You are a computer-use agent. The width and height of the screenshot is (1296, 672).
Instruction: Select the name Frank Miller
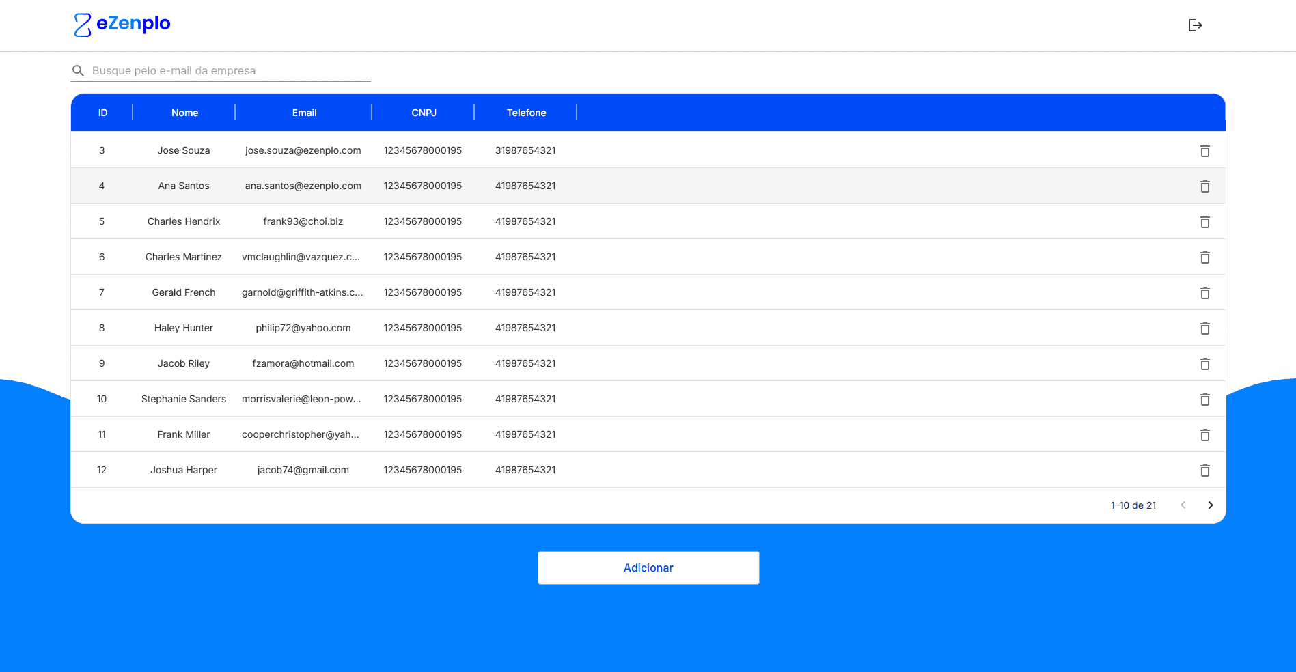point(184,434)
